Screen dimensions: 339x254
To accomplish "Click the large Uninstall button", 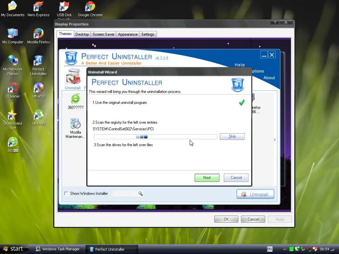I will 255,194.
